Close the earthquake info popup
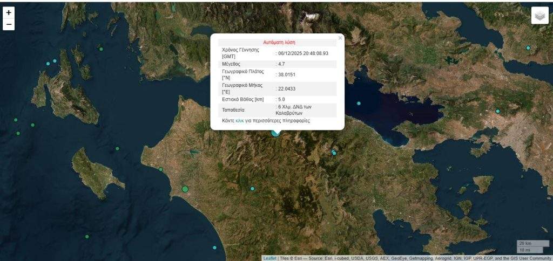The image size is (553, 261). click(x=340, y=38)
